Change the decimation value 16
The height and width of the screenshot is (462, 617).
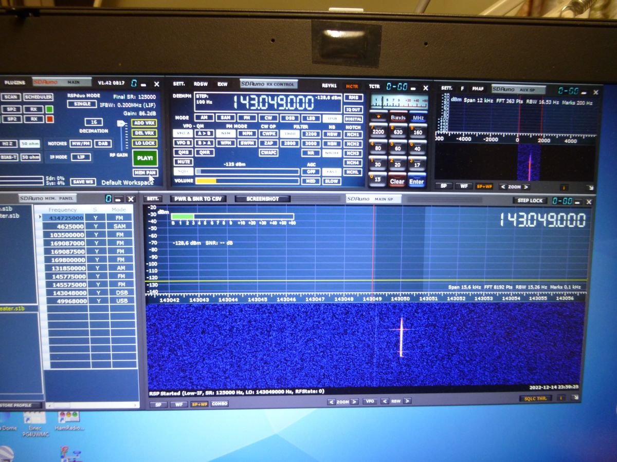click(x=94, y=122)
